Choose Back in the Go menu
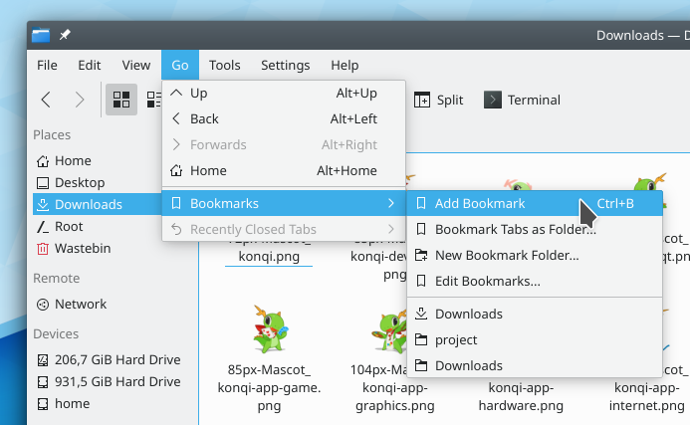 pyautogui.click(x=204, y=118)
